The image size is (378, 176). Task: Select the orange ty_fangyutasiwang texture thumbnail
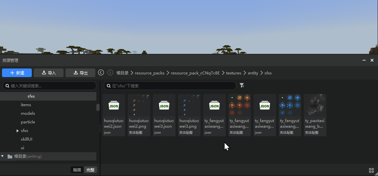click(x=240, y=105)
